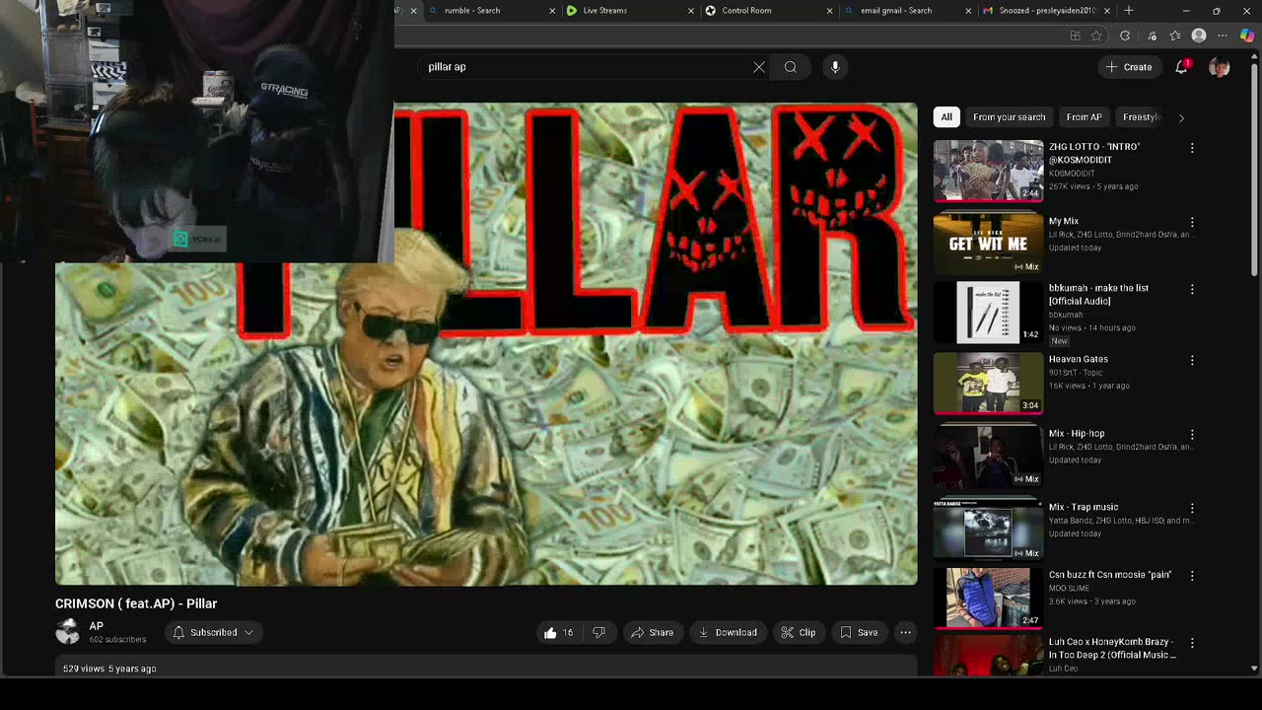Open menu for My Mix item

click(x=1192, y=222)
